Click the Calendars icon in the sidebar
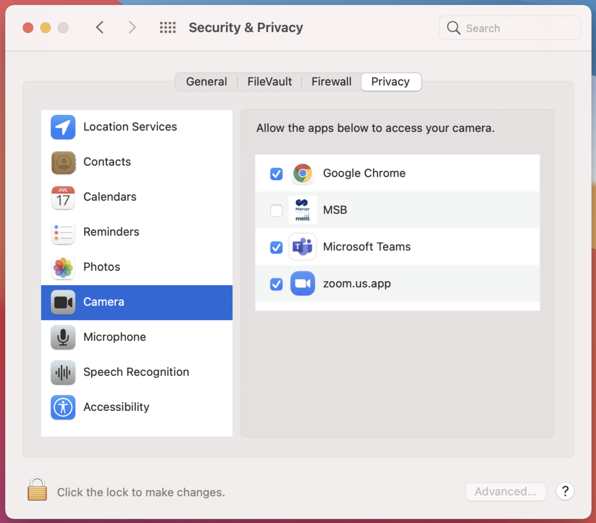 (x=63, y=197)
